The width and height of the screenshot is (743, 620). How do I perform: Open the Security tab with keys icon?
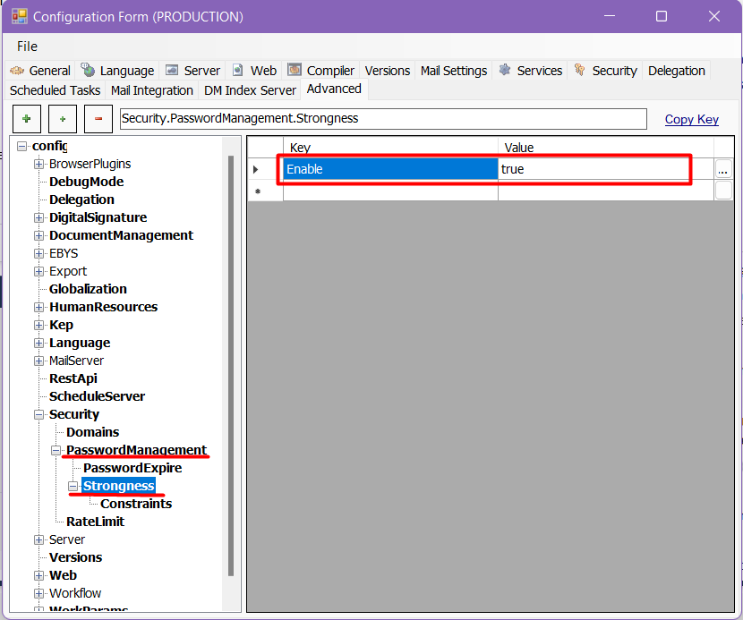605,71
